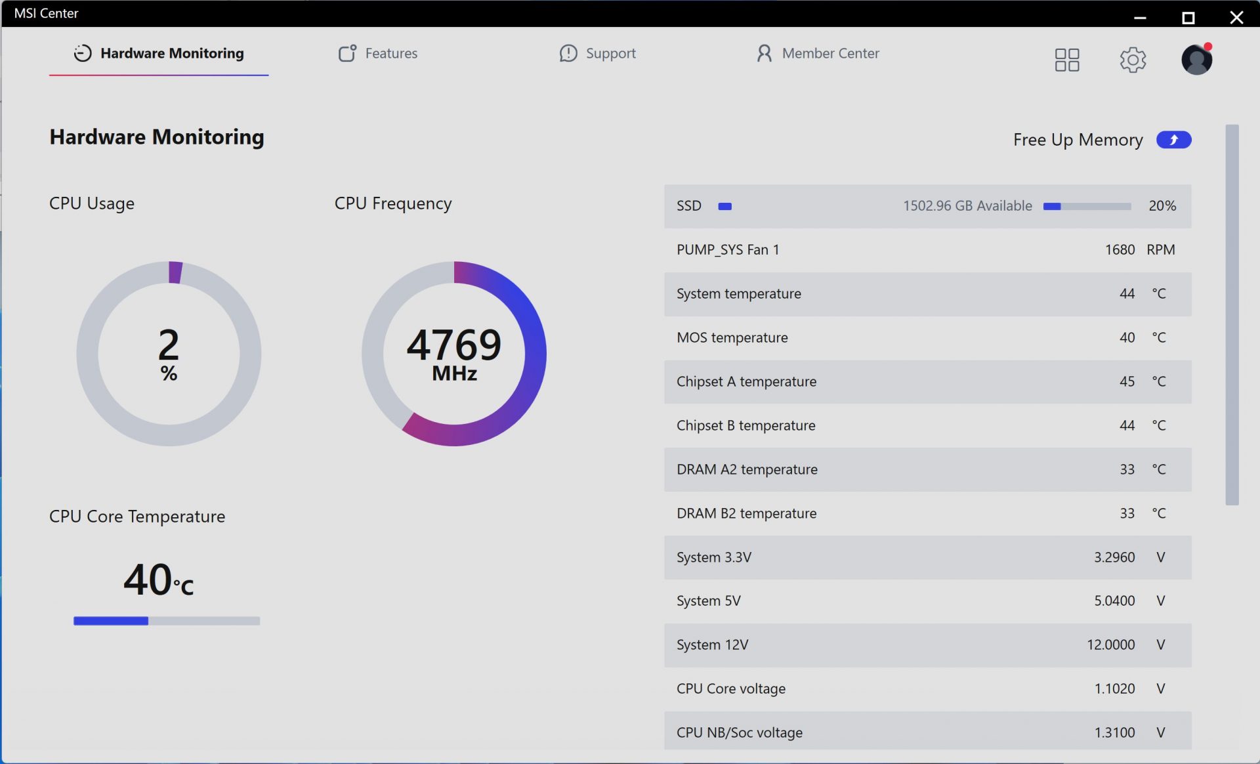Click the Member Center person icon
The height and width of the screenshot is (764, 1260).
[764, 53]
